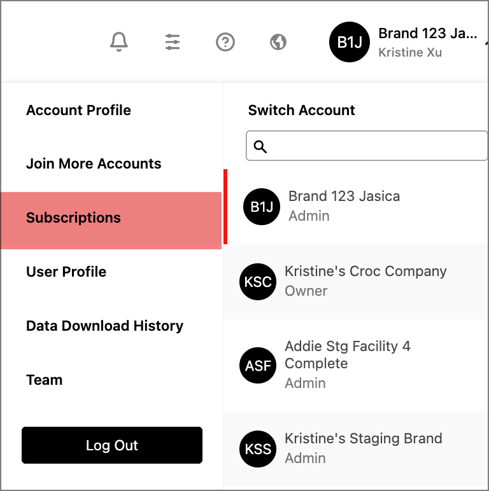Select the Team menu item
The height and width of the screenshot is (491, 489).
44,380
